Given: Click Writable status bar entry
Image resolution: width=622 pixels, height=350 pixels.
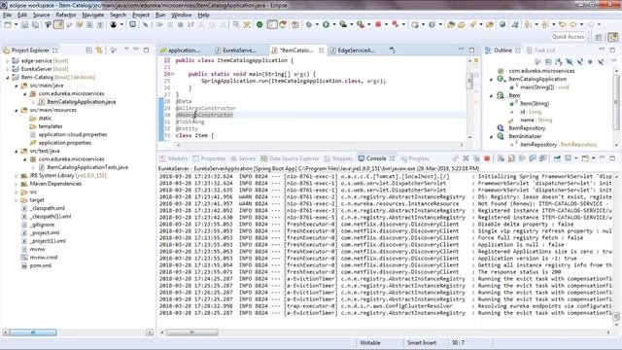Looking at the screenshot, I should click(370, 343).
